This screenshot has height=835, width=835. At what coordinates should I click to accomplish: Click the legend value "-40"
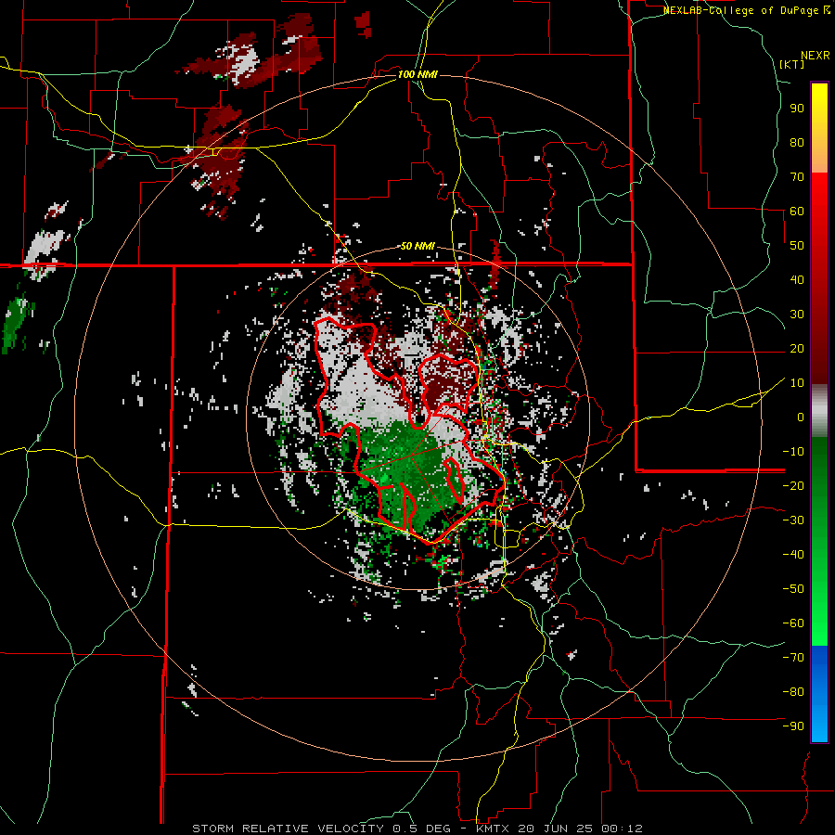click(x=793, y=555)
